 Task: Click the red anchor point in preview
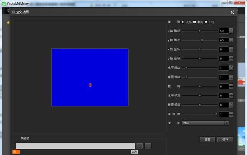[x=90, y=85]
